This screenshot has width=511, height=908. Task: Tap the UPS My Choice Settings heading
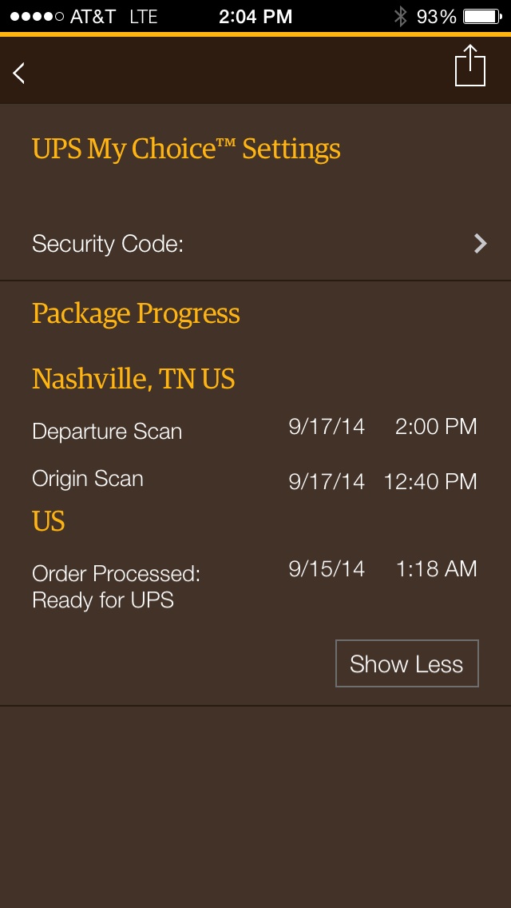tap(186, 149)
